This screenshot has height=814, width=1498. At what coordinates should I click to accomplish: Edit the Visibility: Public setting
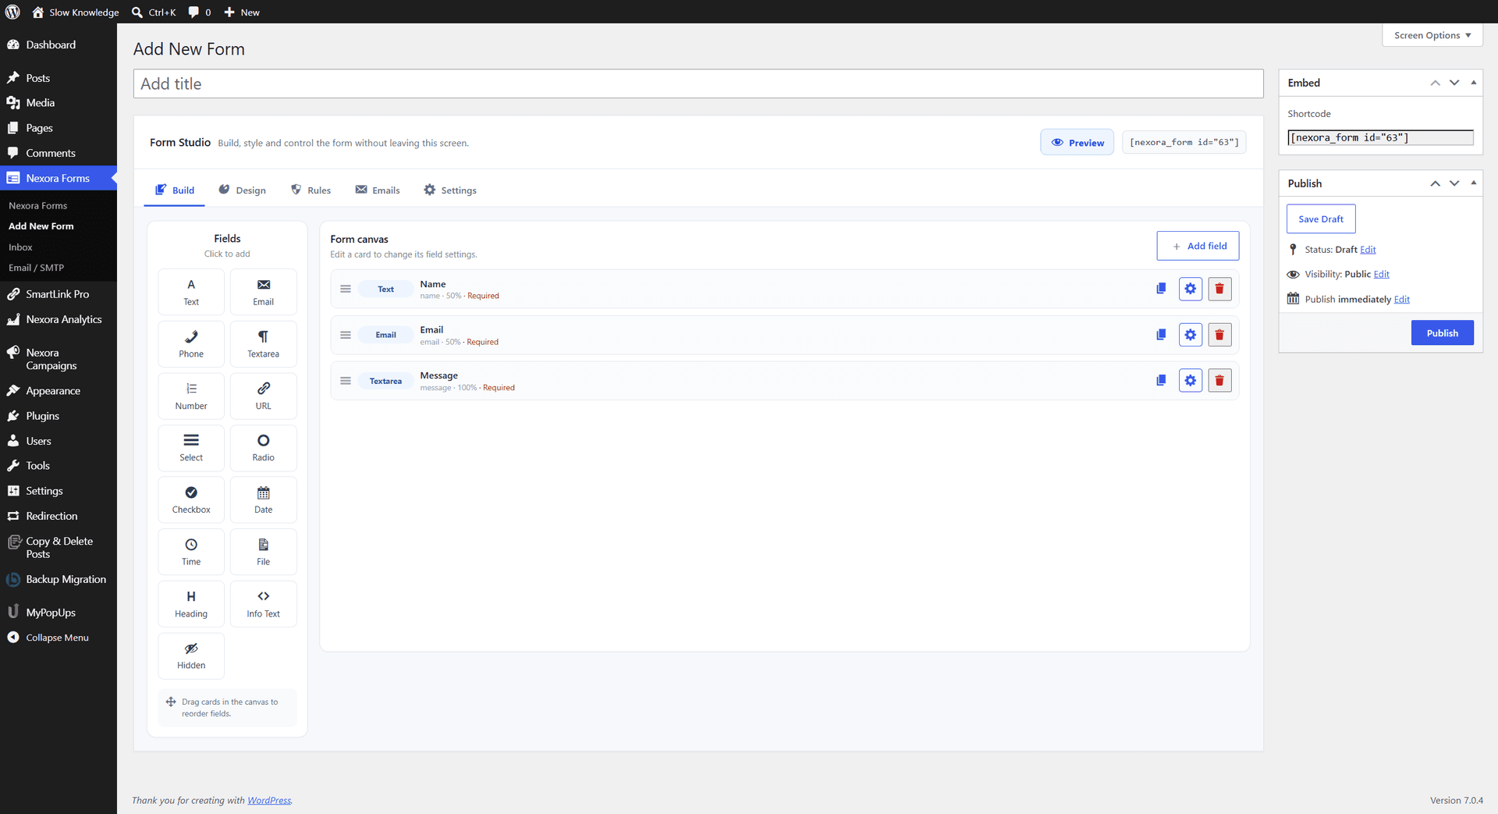point(1381,274)
